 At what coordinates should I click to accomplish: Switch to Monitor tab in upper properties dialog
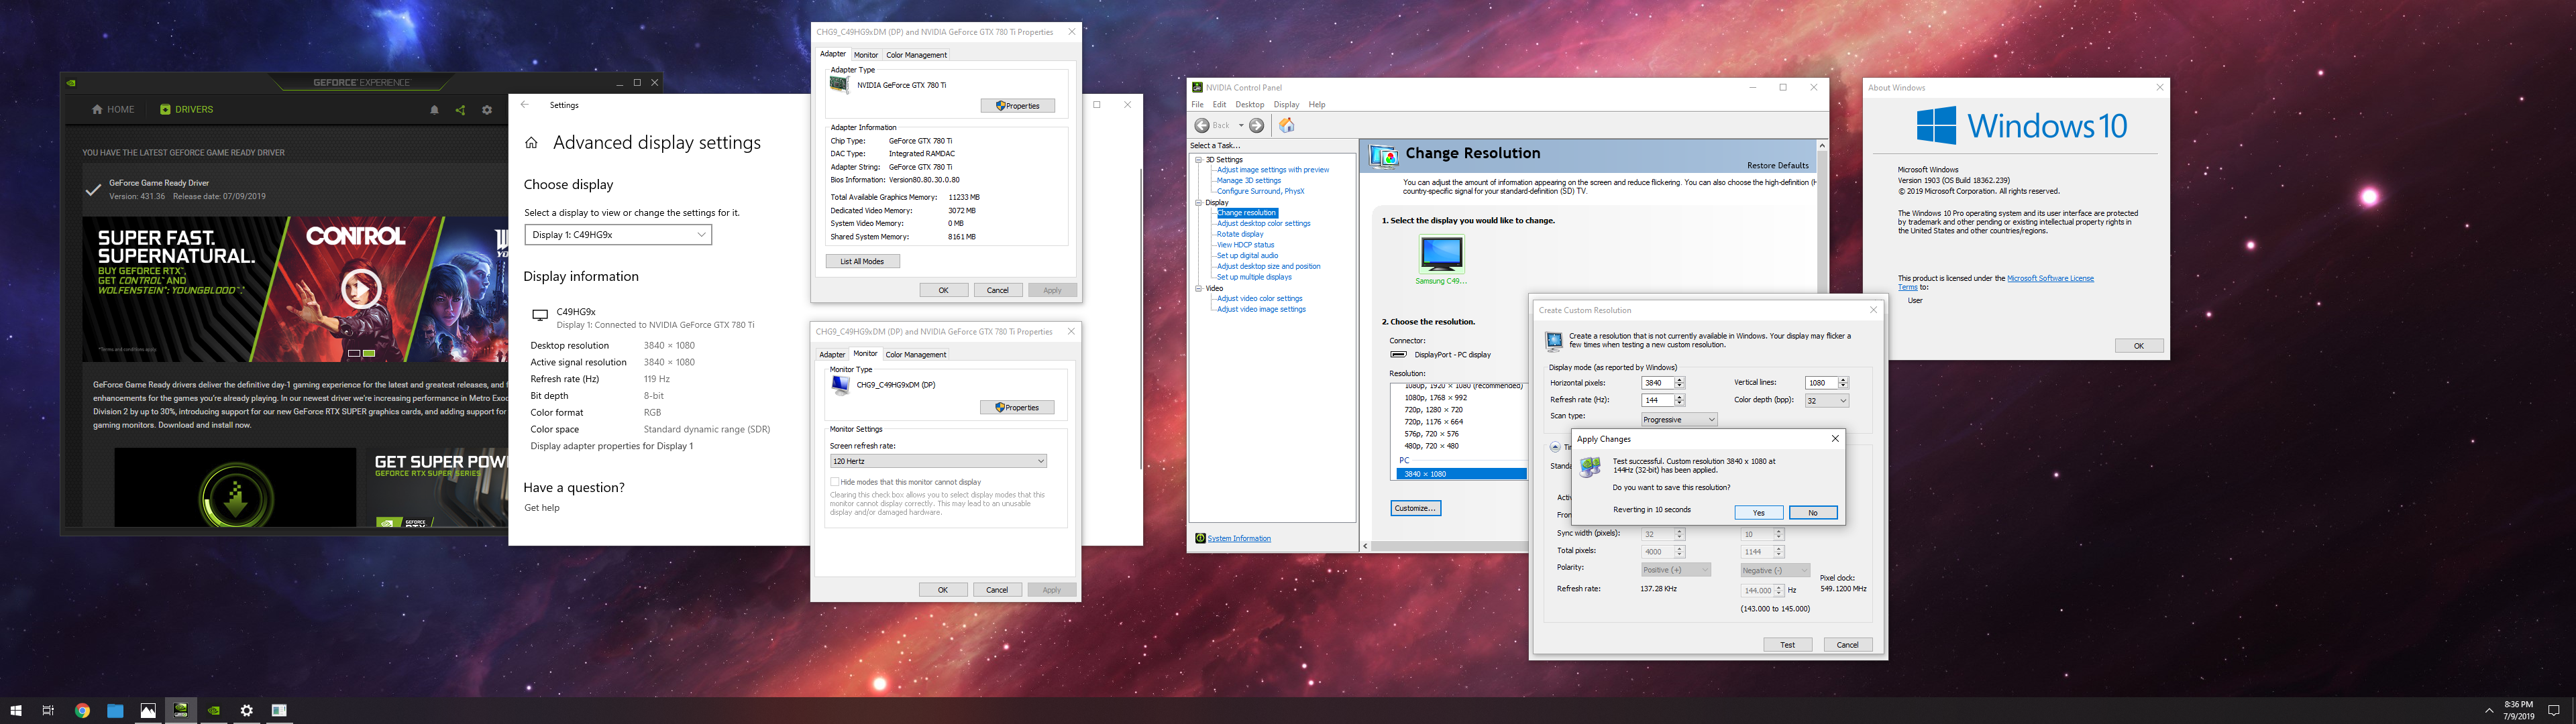tap(866, 55)
